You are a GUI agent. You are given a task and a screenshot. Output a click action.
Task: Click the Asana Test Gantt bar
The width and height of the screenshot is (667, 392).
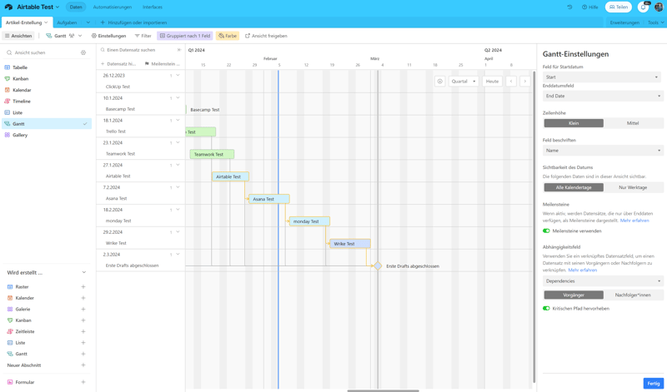click(268, 199)
